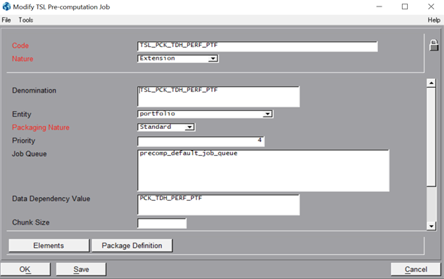Image resolution: width=444 pixels, height=279 pixels.
Task: Click the Save button
Action: [81, 269]
